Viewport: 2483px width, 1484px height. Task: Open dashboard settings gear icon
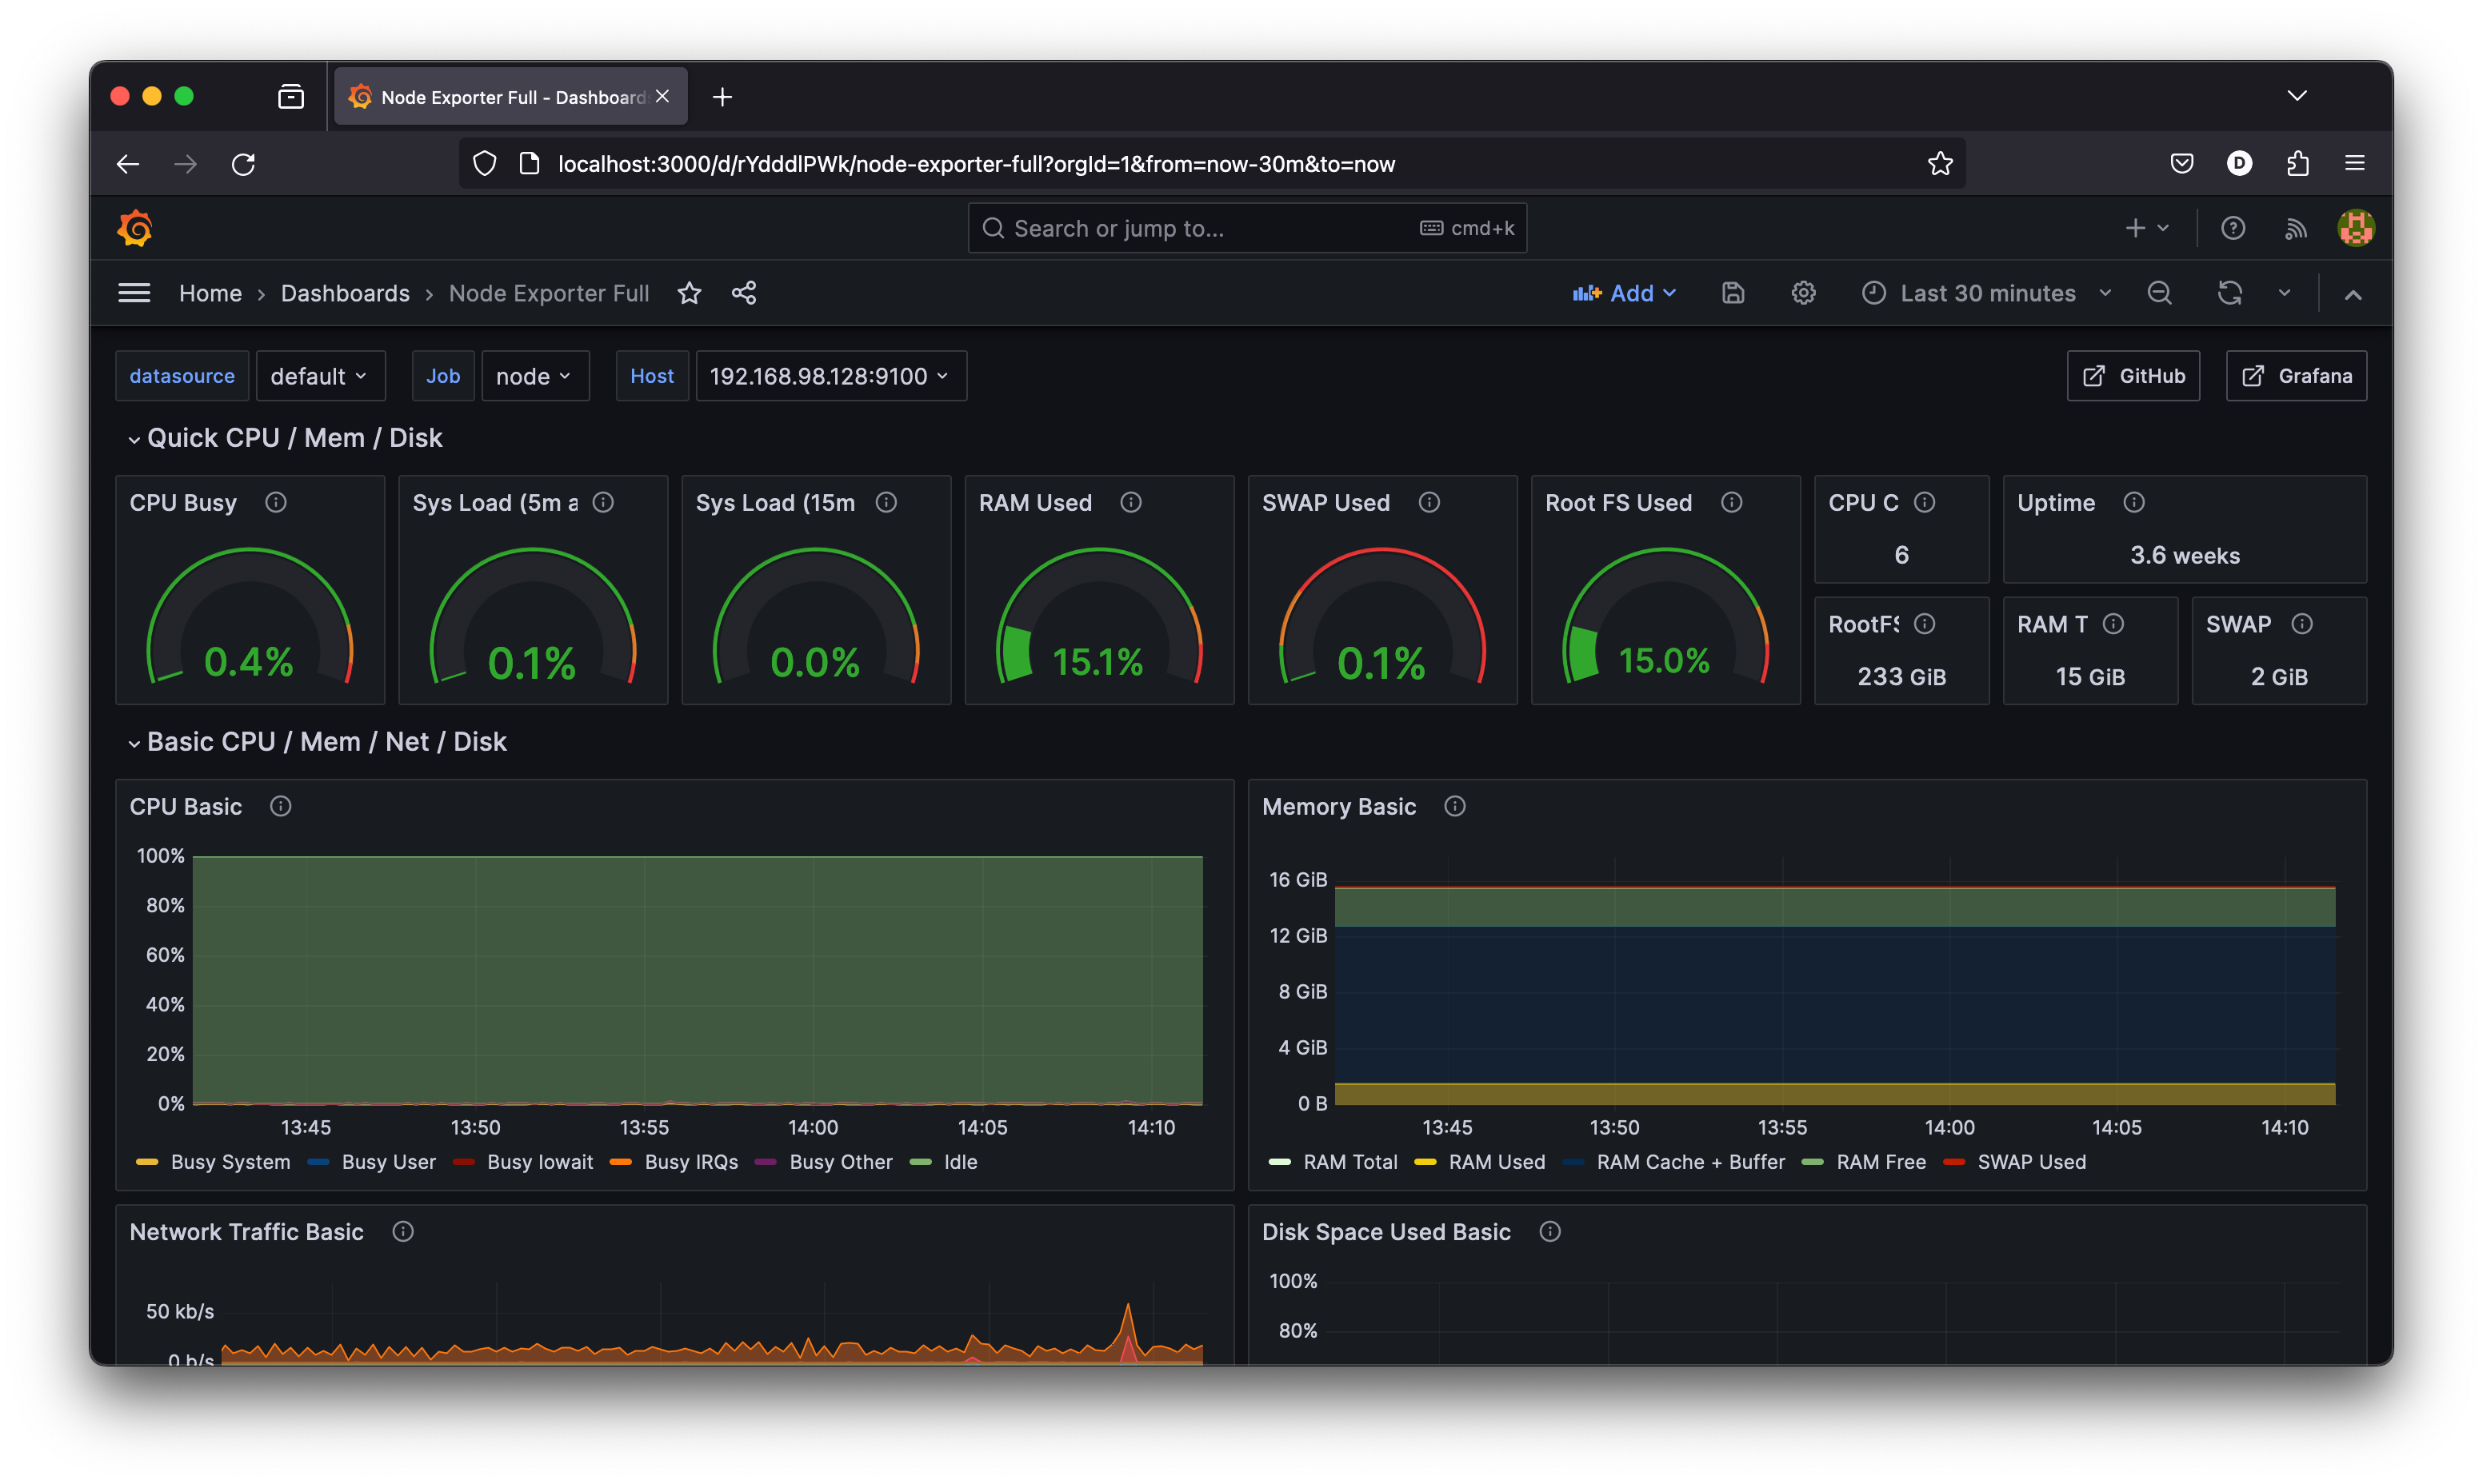[x=1803, y=293]
